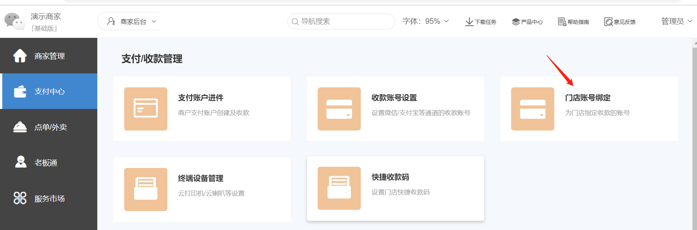Click the merchant chat bubble logo

[15, 22]
